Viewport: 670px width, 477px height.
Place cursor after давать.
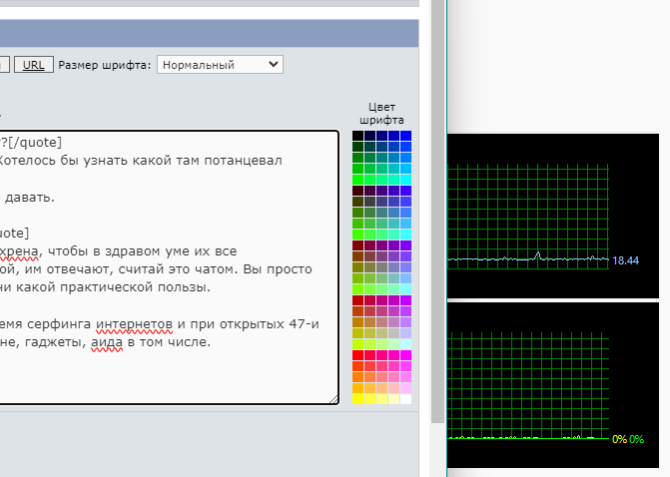pos(55,198)
